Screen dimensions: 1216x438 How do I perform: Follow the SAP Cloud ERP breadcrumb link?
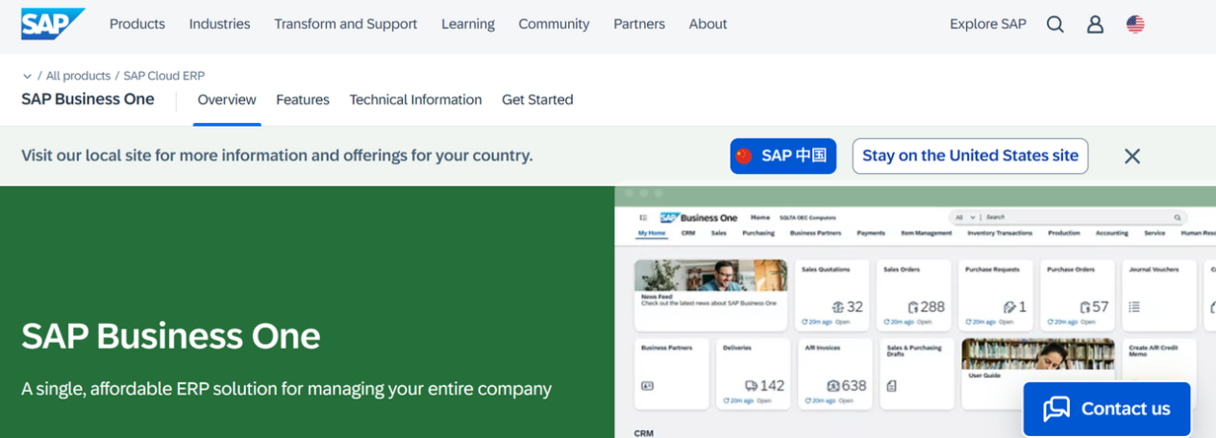pyautogui.click(x=164, y=76)
